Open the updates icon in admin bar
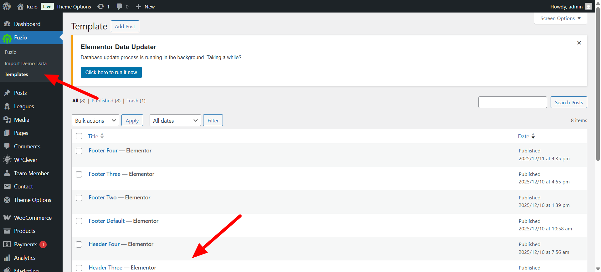601x272 pixels. click(x=101, y=7)
